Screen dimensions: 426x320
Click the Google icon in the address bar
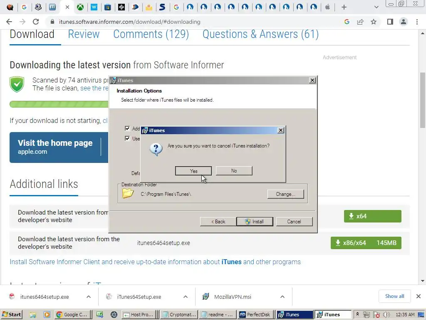coord(347,22)
